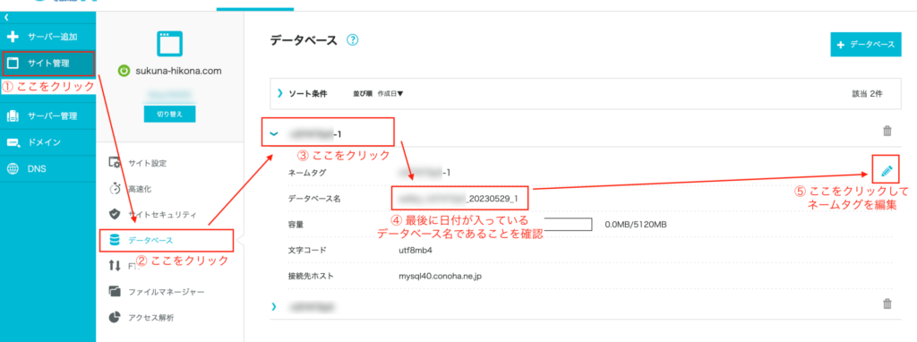Image resolution: width=917 pixels, height=342 pixels.
Task: Click the pencil icon to edit ネームタグ
Action: pos(887,170)
